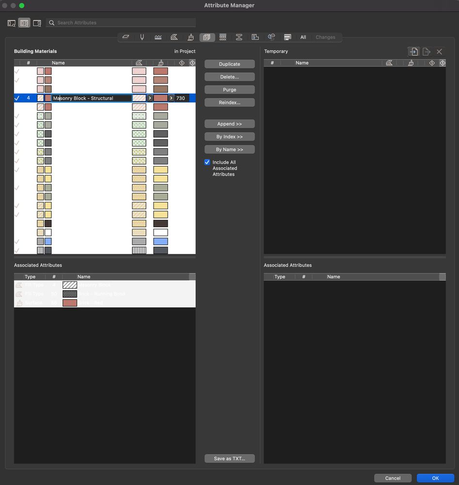Open the Operation Profiles attribute tab

[287, 37]
